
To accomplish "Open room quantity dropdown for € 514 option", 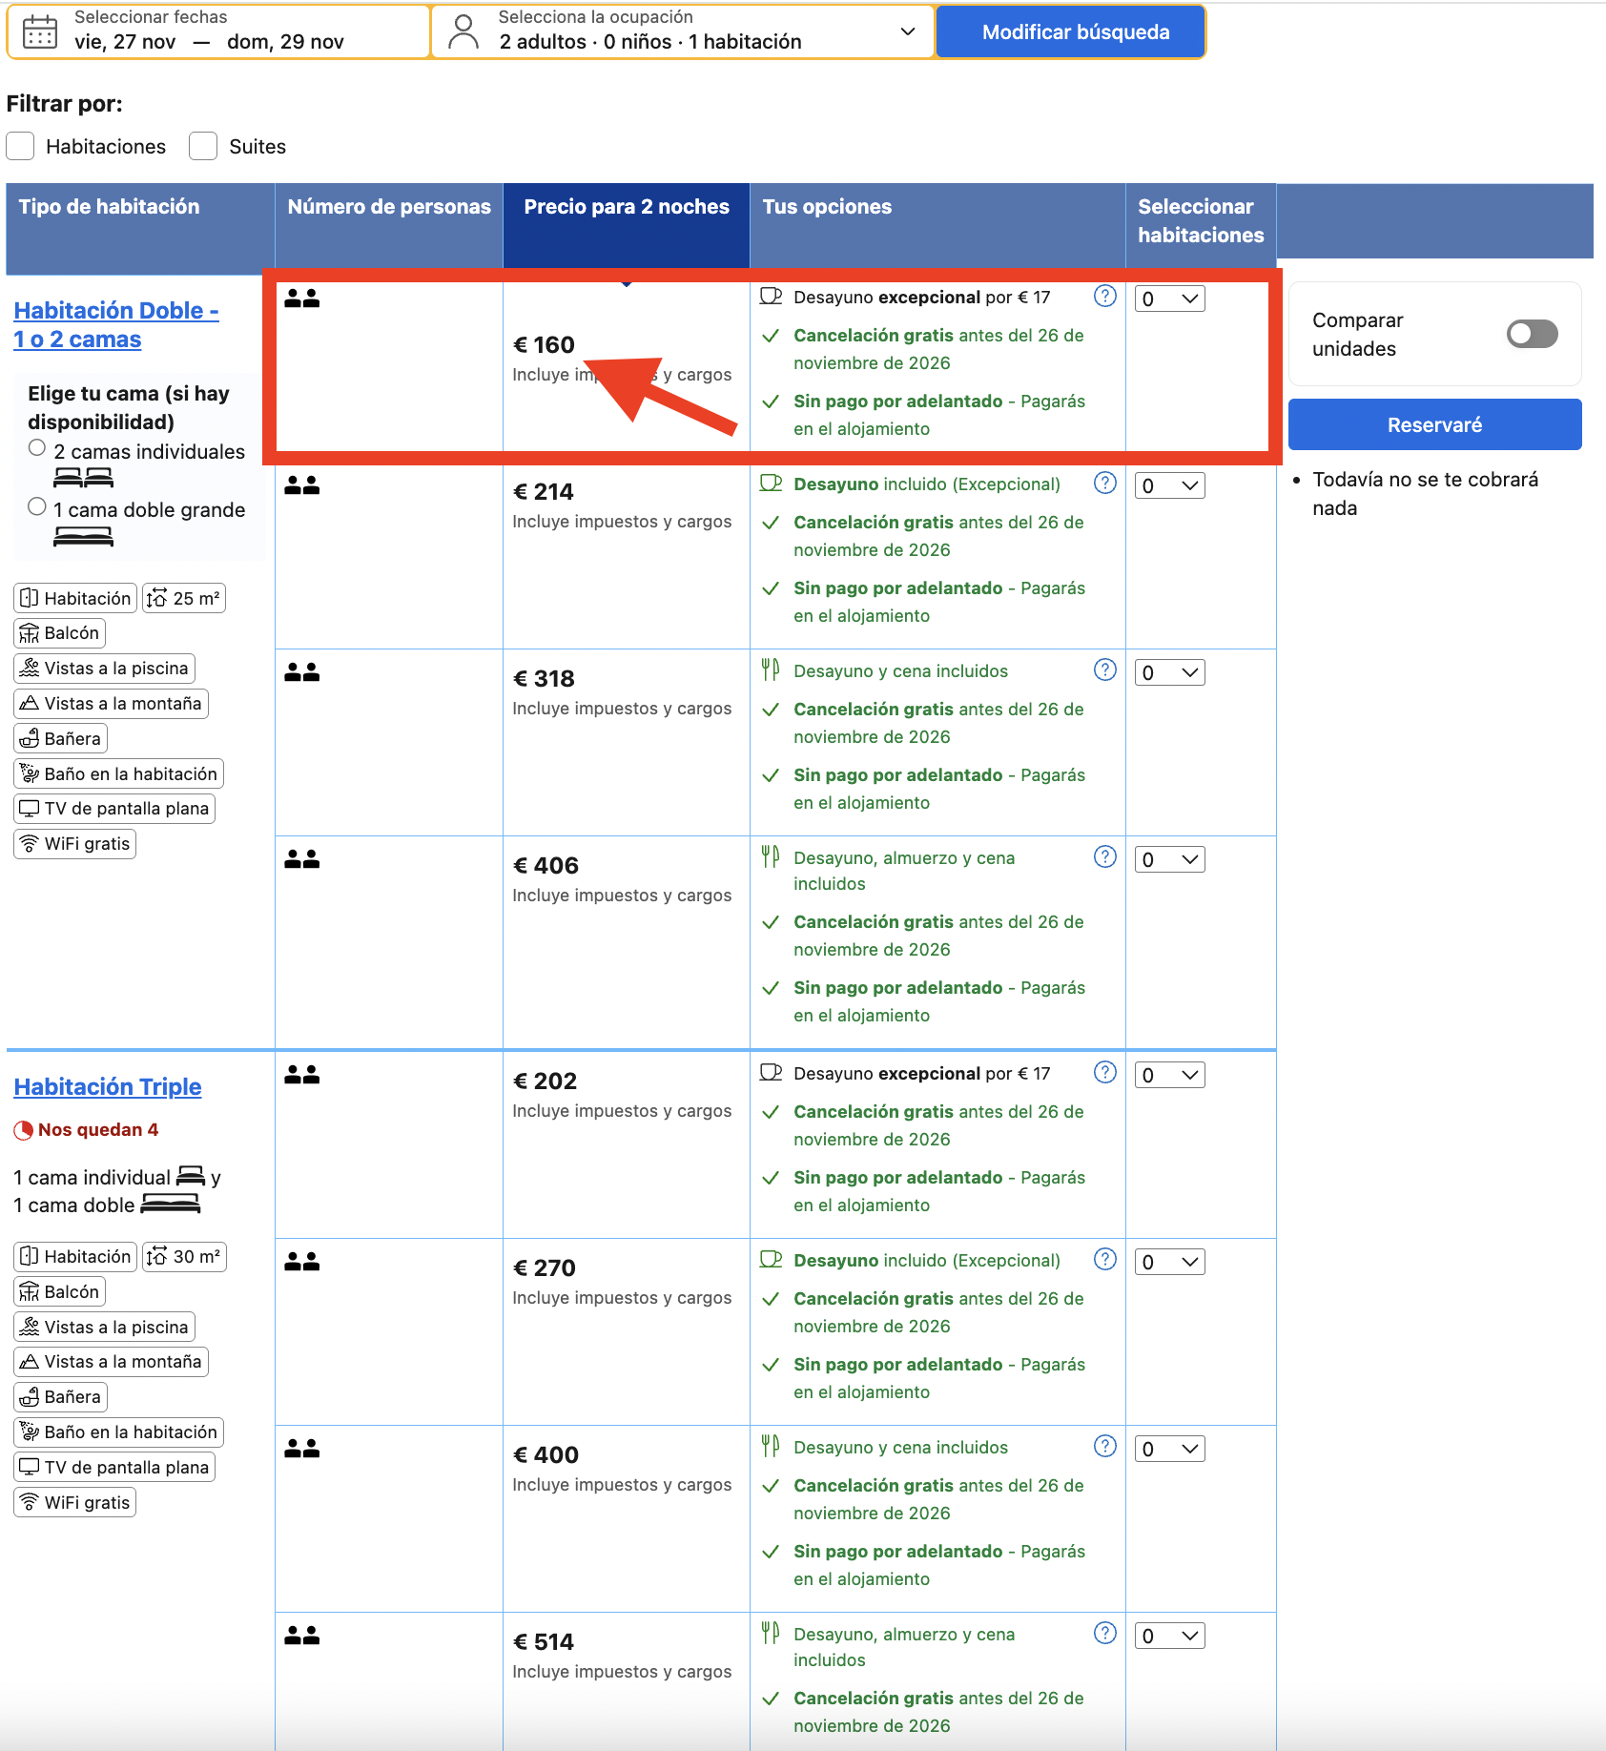I will coord(1169,1636).
